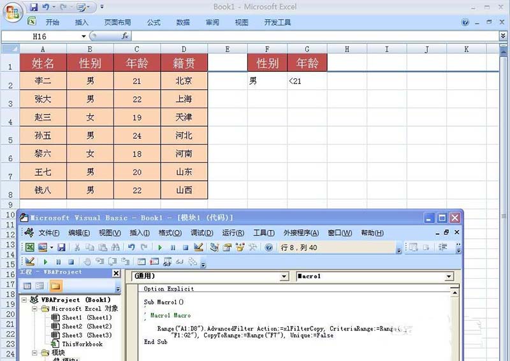Click Reset on the Debug toolbar
This screenshot has width=510, height=361.
point(71,262)
